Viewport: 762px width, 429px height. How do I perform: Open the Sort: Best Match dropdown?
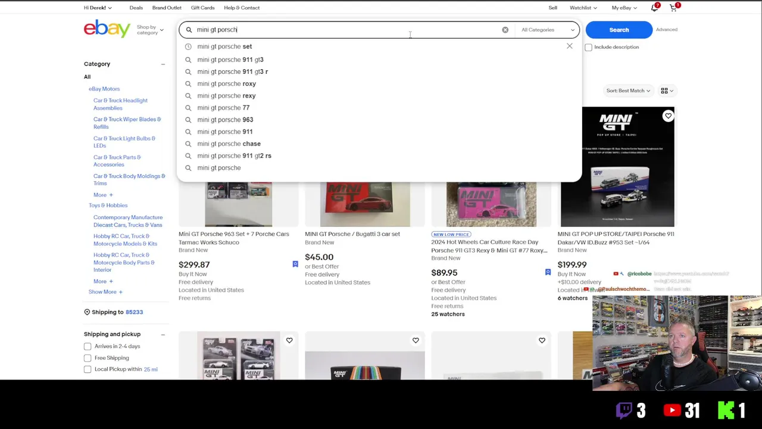pyautogui.click(x=628, y=91)
